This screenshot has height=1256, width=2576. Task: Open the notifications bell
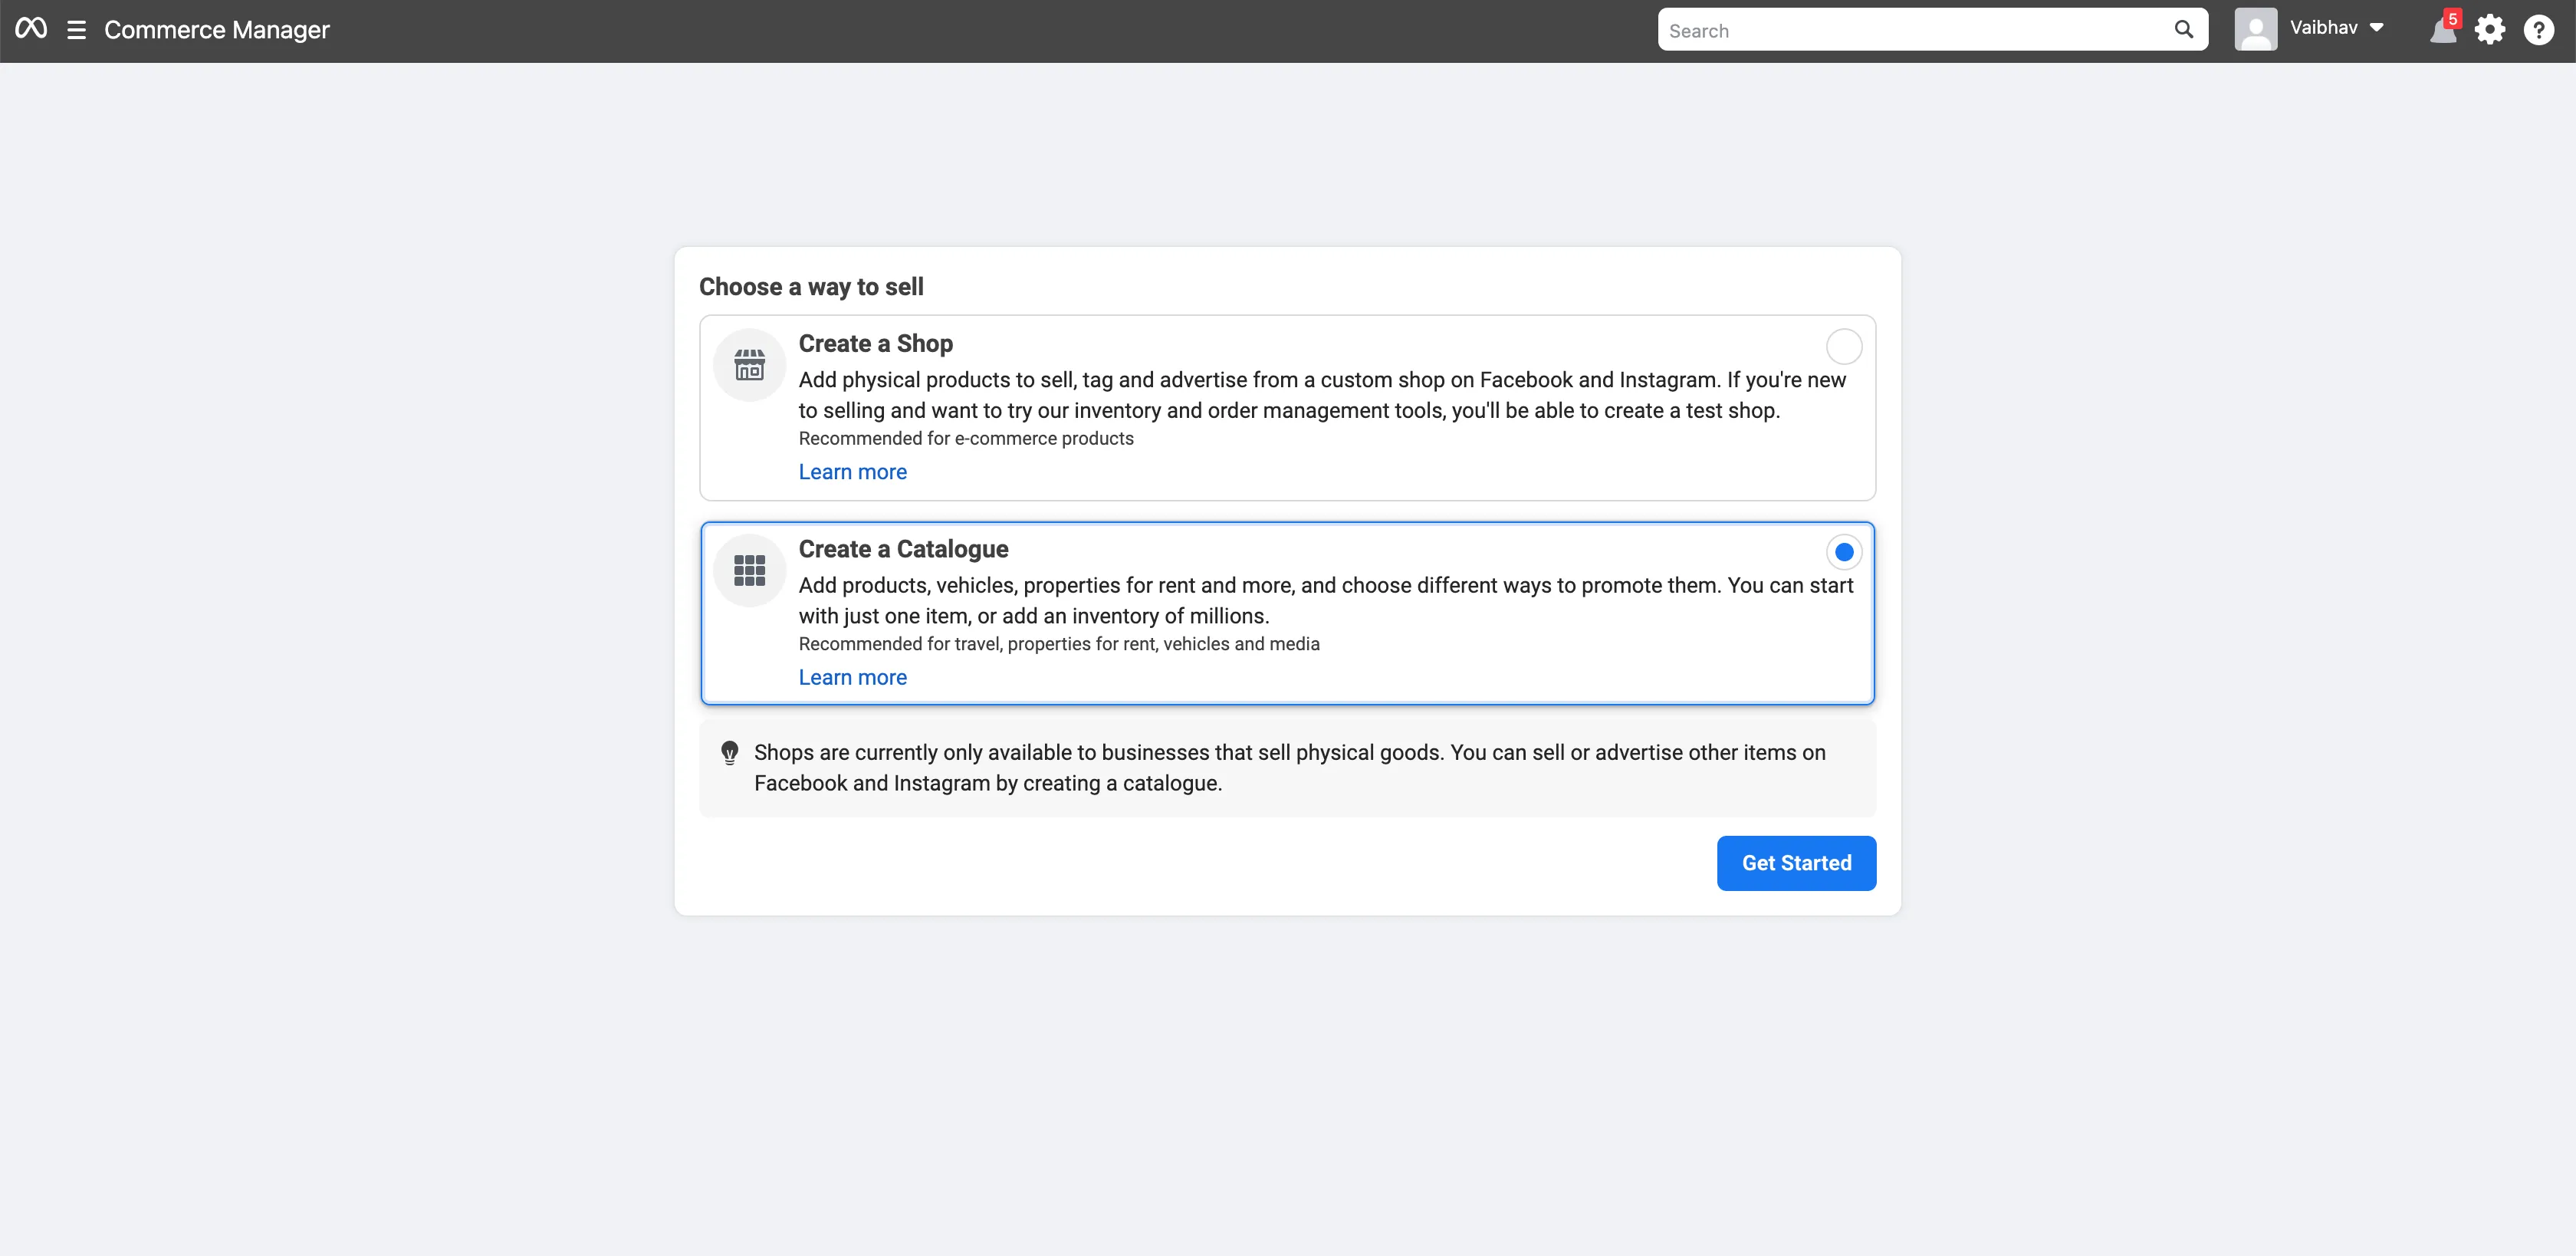click(x=2442, y=31)
